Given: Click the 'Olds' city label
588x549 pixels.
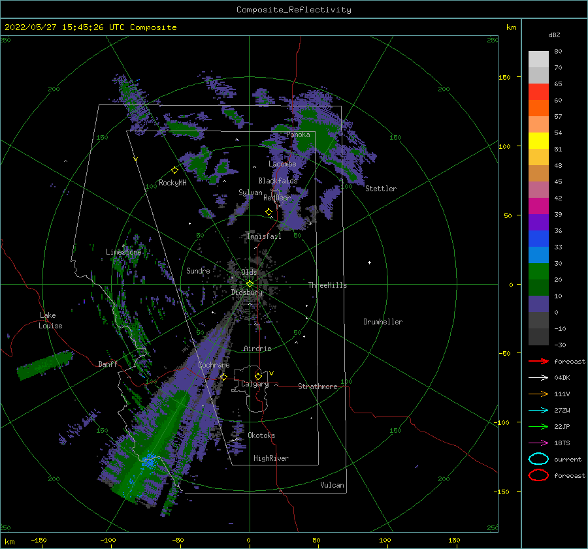Looking at the screenshot, I should coord(249,272).
